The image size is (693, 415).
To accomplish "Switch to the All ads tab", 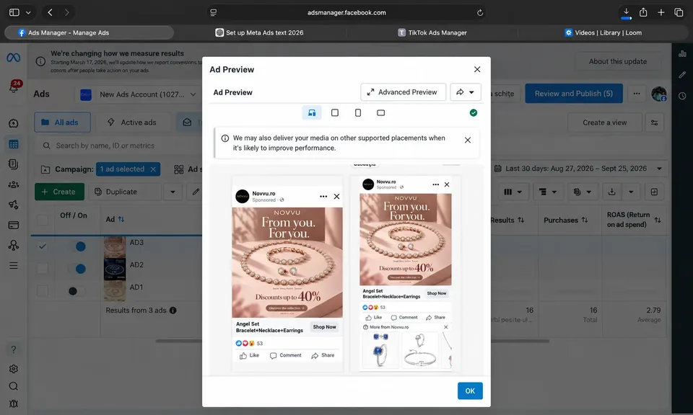I will click(62, 122).
